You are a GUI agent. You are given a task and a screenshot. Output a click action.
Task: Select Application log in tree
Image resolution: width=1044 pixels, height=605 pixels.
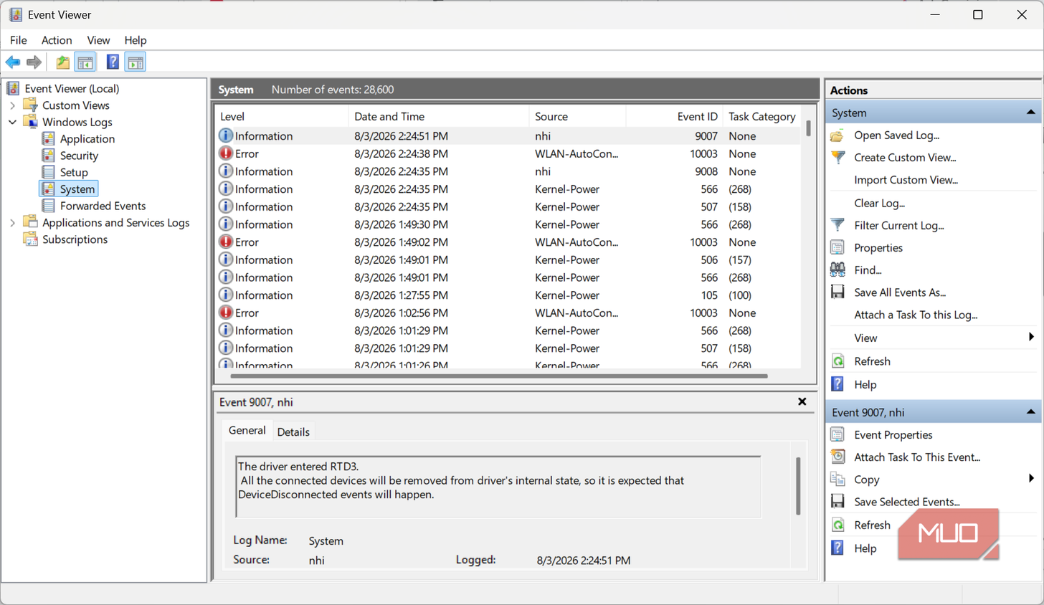click(x=87, y=139)
